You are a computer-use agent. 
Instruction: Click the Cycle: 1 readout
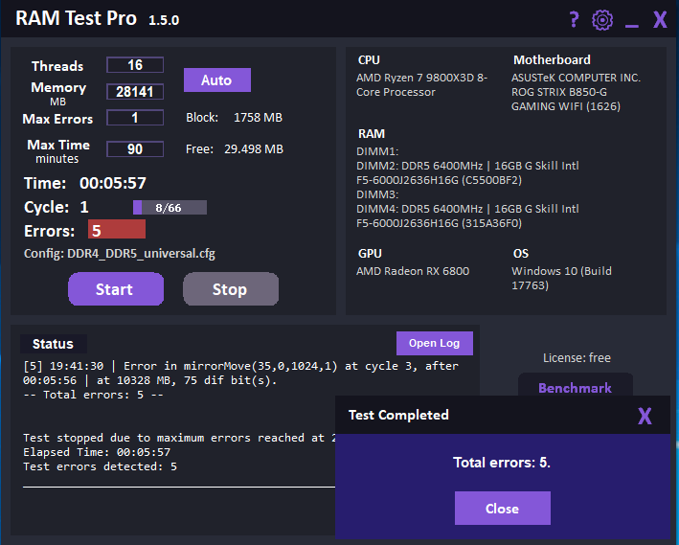[x=57, y=207]
